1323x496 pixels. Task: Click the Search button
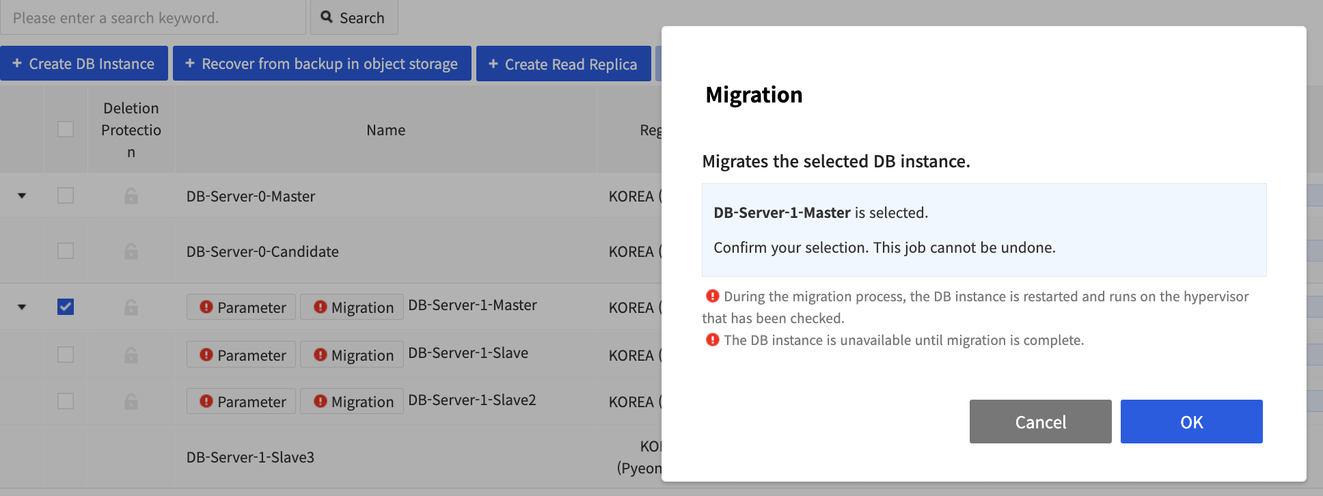tap(354, 17)
